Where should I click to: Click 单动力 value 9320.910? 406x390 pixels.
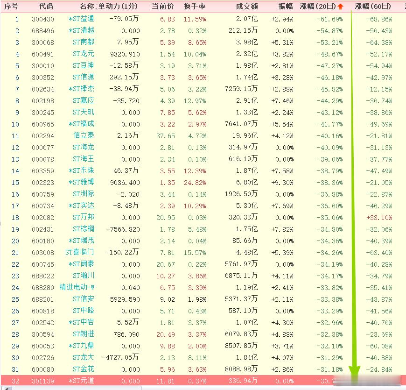click(125, 54)
